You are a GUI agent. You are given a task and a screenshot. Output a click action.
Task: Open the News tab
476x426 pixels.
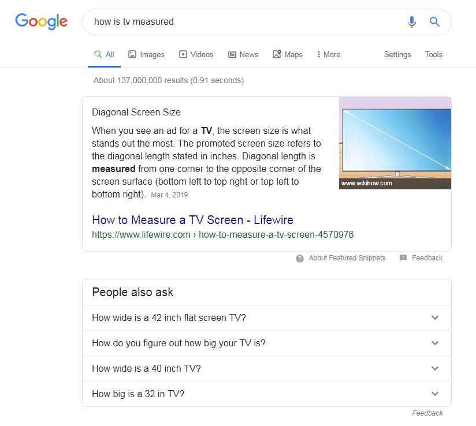tap(243, 55)
